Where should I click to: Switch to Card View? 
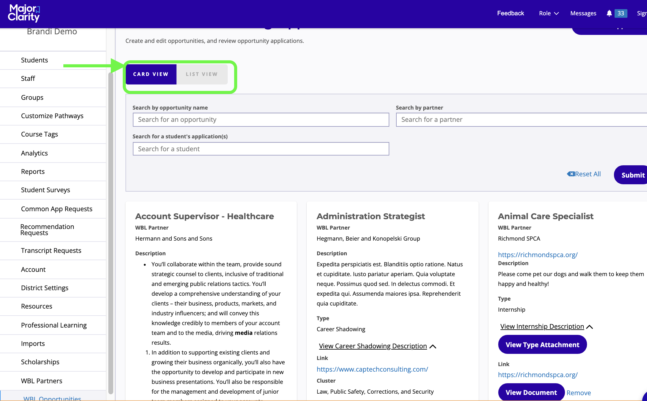pos(151,74)
